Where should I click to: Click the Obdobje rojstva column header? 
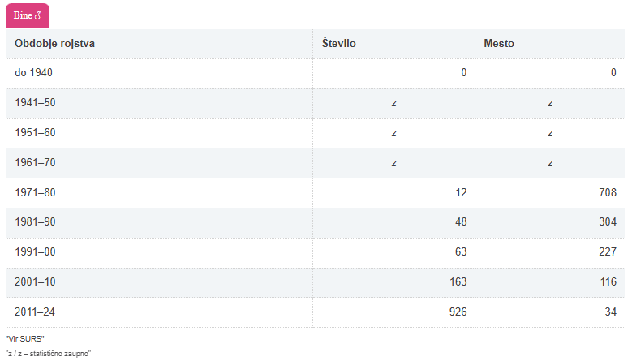click(54, 43)
